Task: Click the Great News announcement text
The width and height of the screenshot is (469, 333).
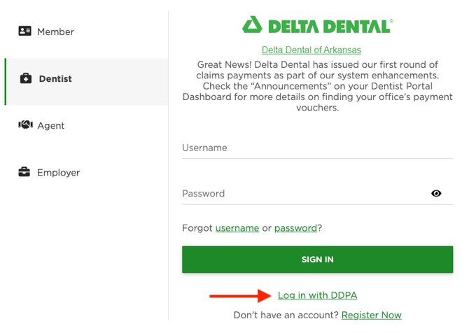Action: pos(317,86)
